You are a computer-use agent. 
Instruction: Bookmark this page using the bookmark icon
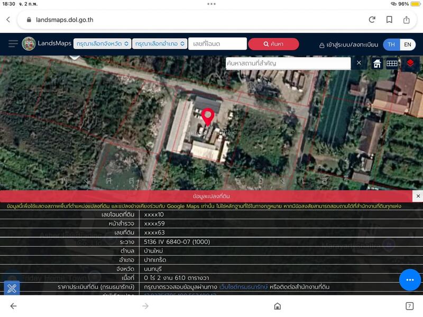[389, 20]
